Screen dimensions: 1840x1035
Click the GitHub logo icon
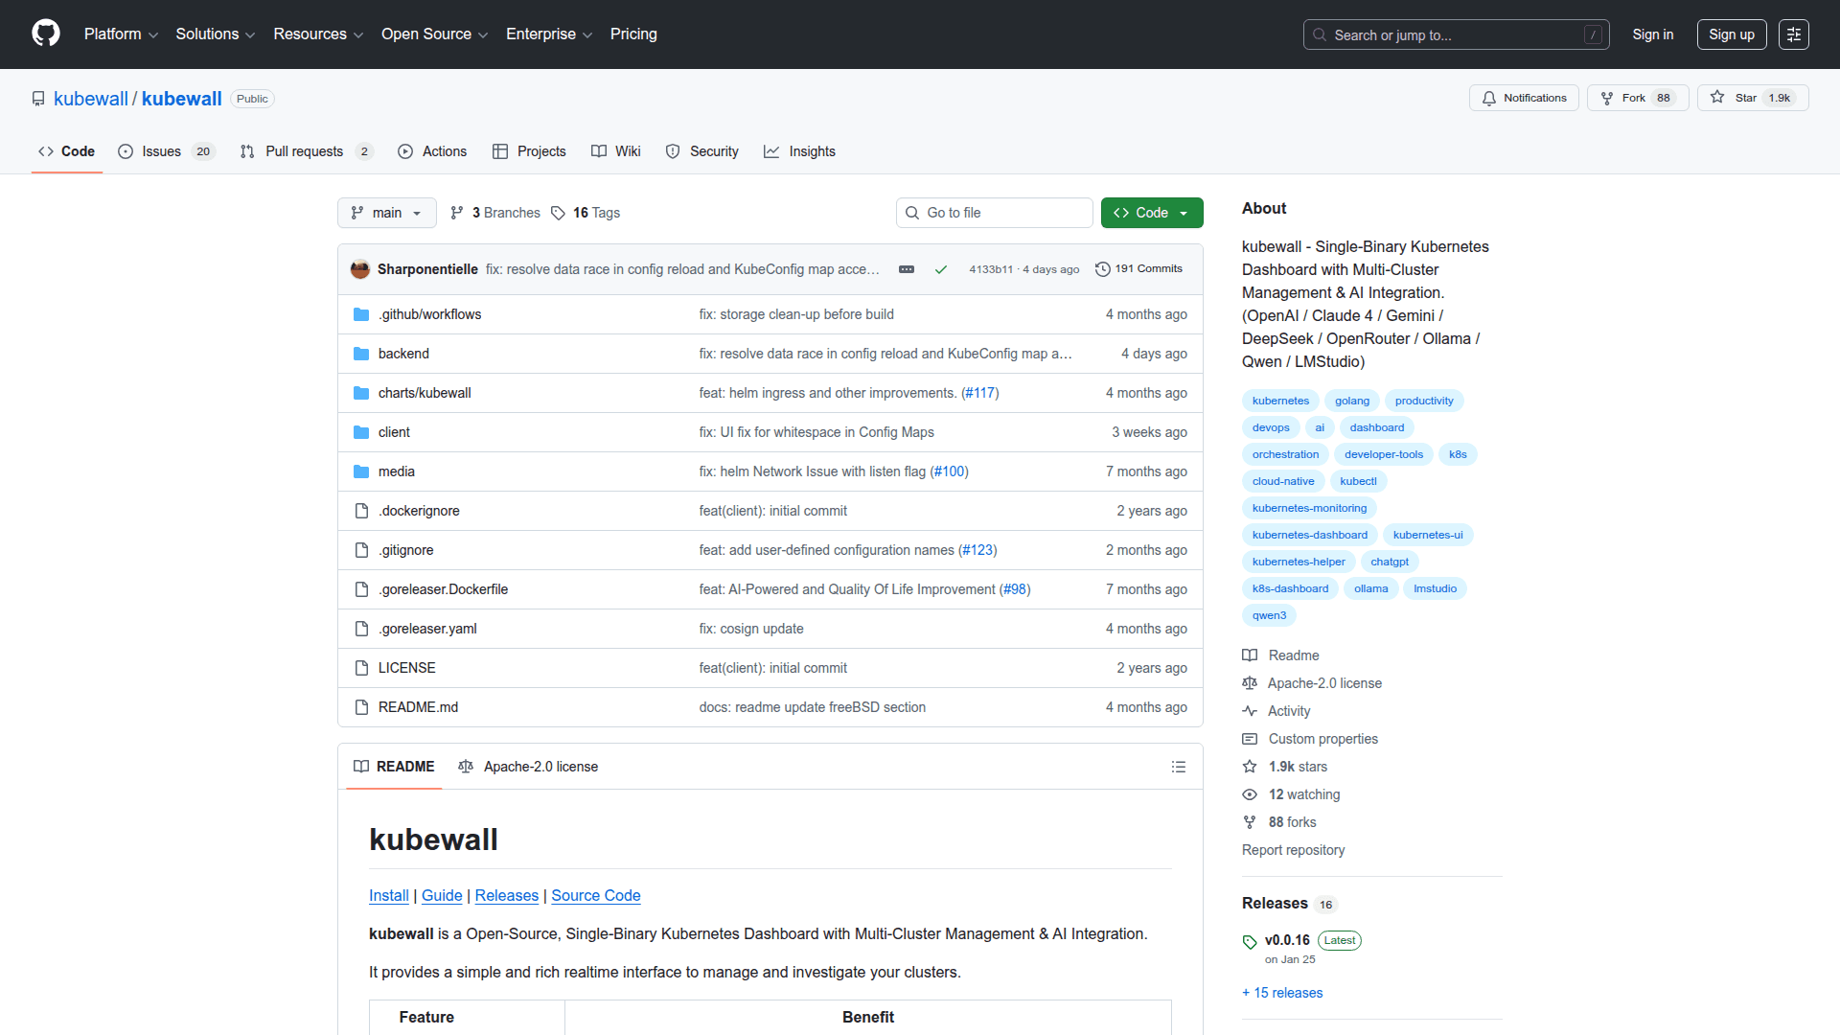[x=45, y=34]
